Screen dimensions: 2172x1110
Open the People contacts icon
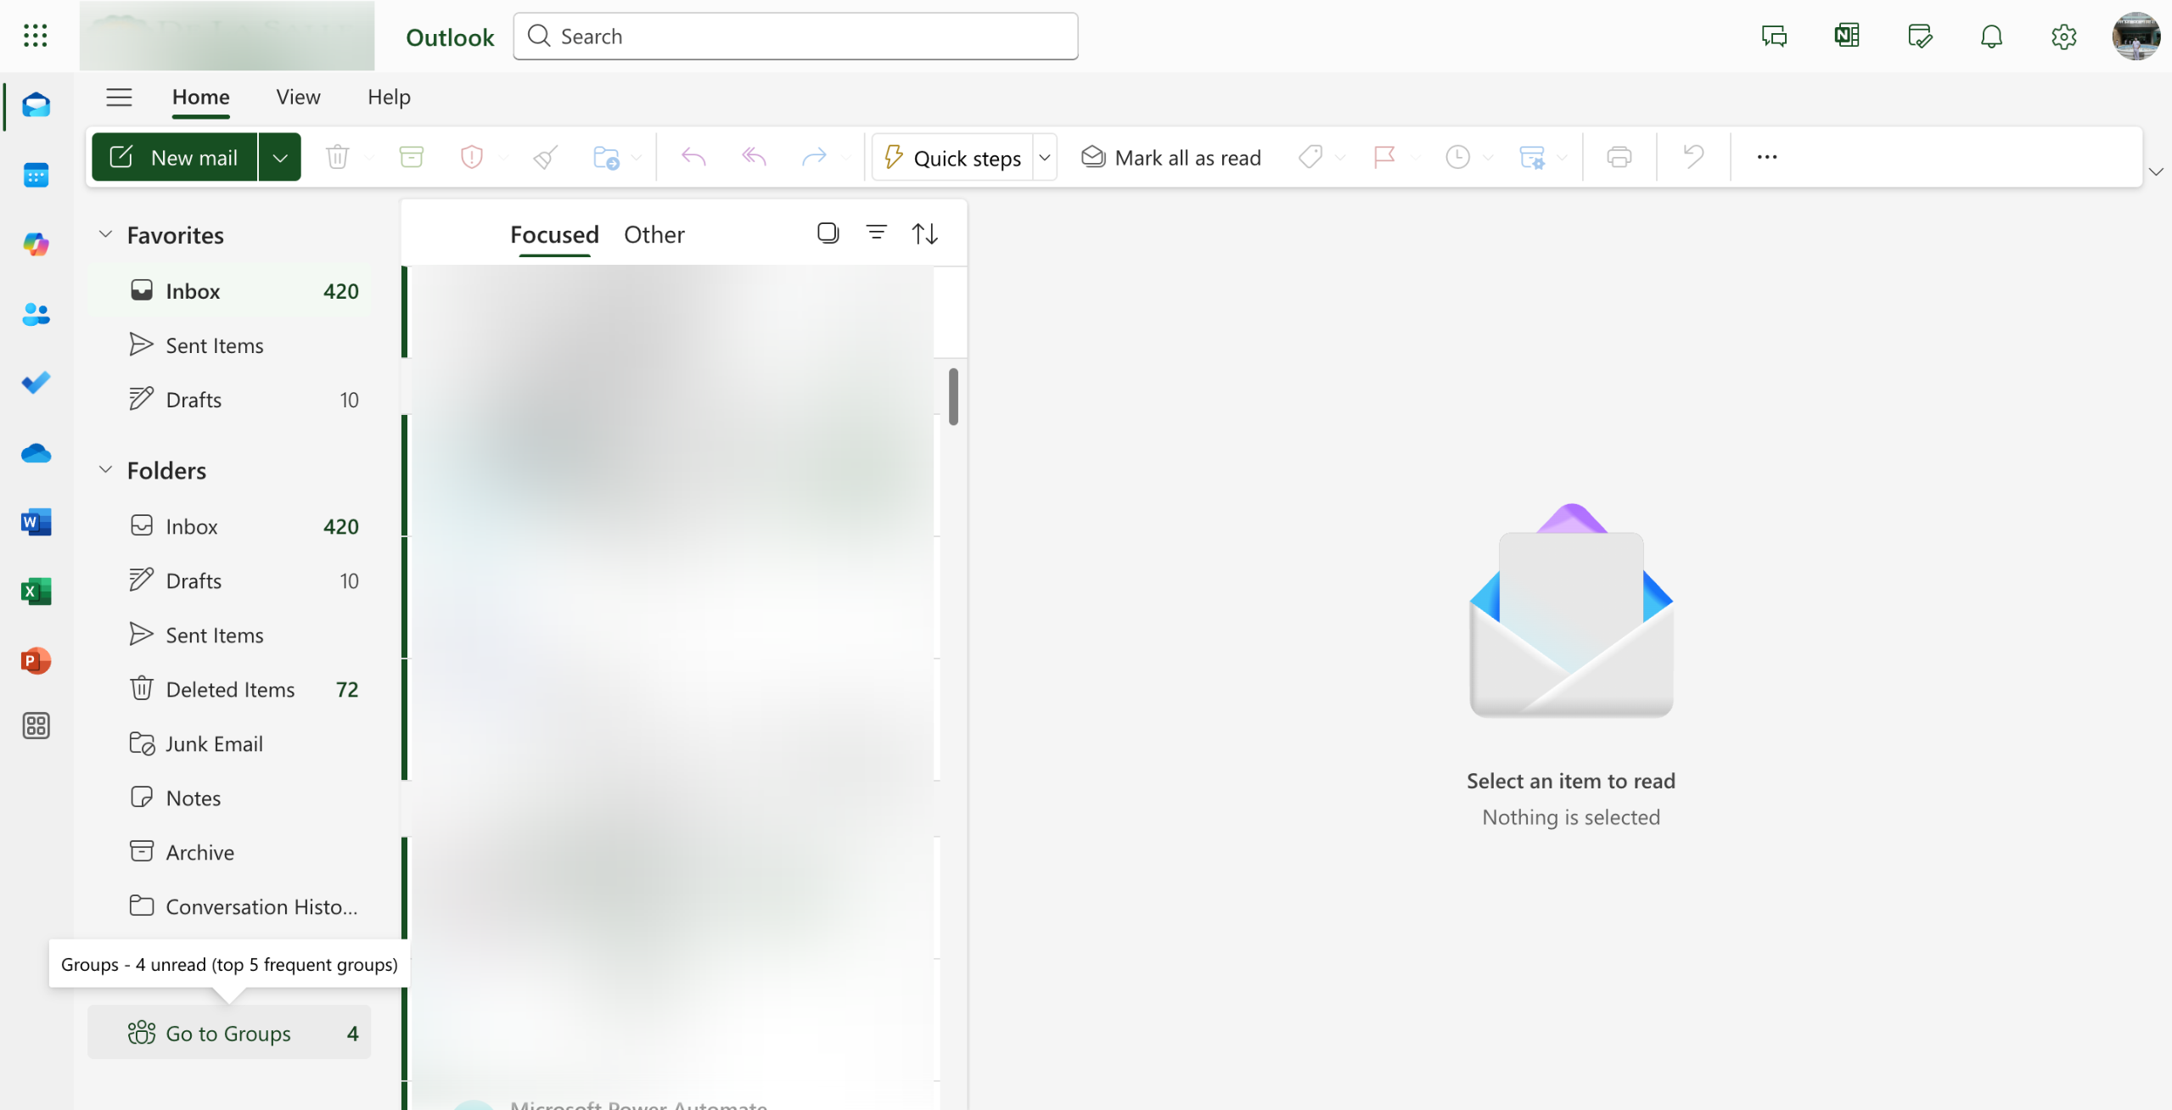36,314
